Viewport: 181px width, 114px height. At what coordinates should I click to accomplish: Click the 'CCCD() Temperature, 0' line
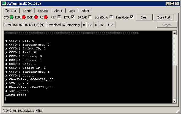point(27,45)
